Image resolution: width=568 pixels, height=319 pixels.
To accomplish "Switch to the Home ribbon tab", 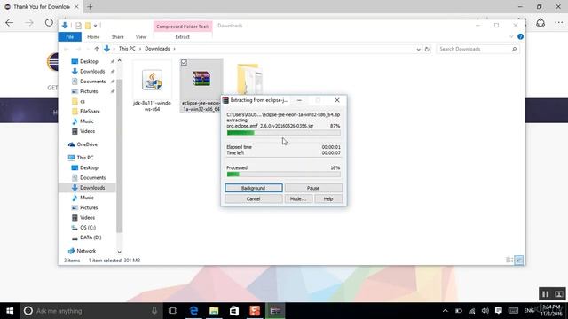I will coord(93,37).
